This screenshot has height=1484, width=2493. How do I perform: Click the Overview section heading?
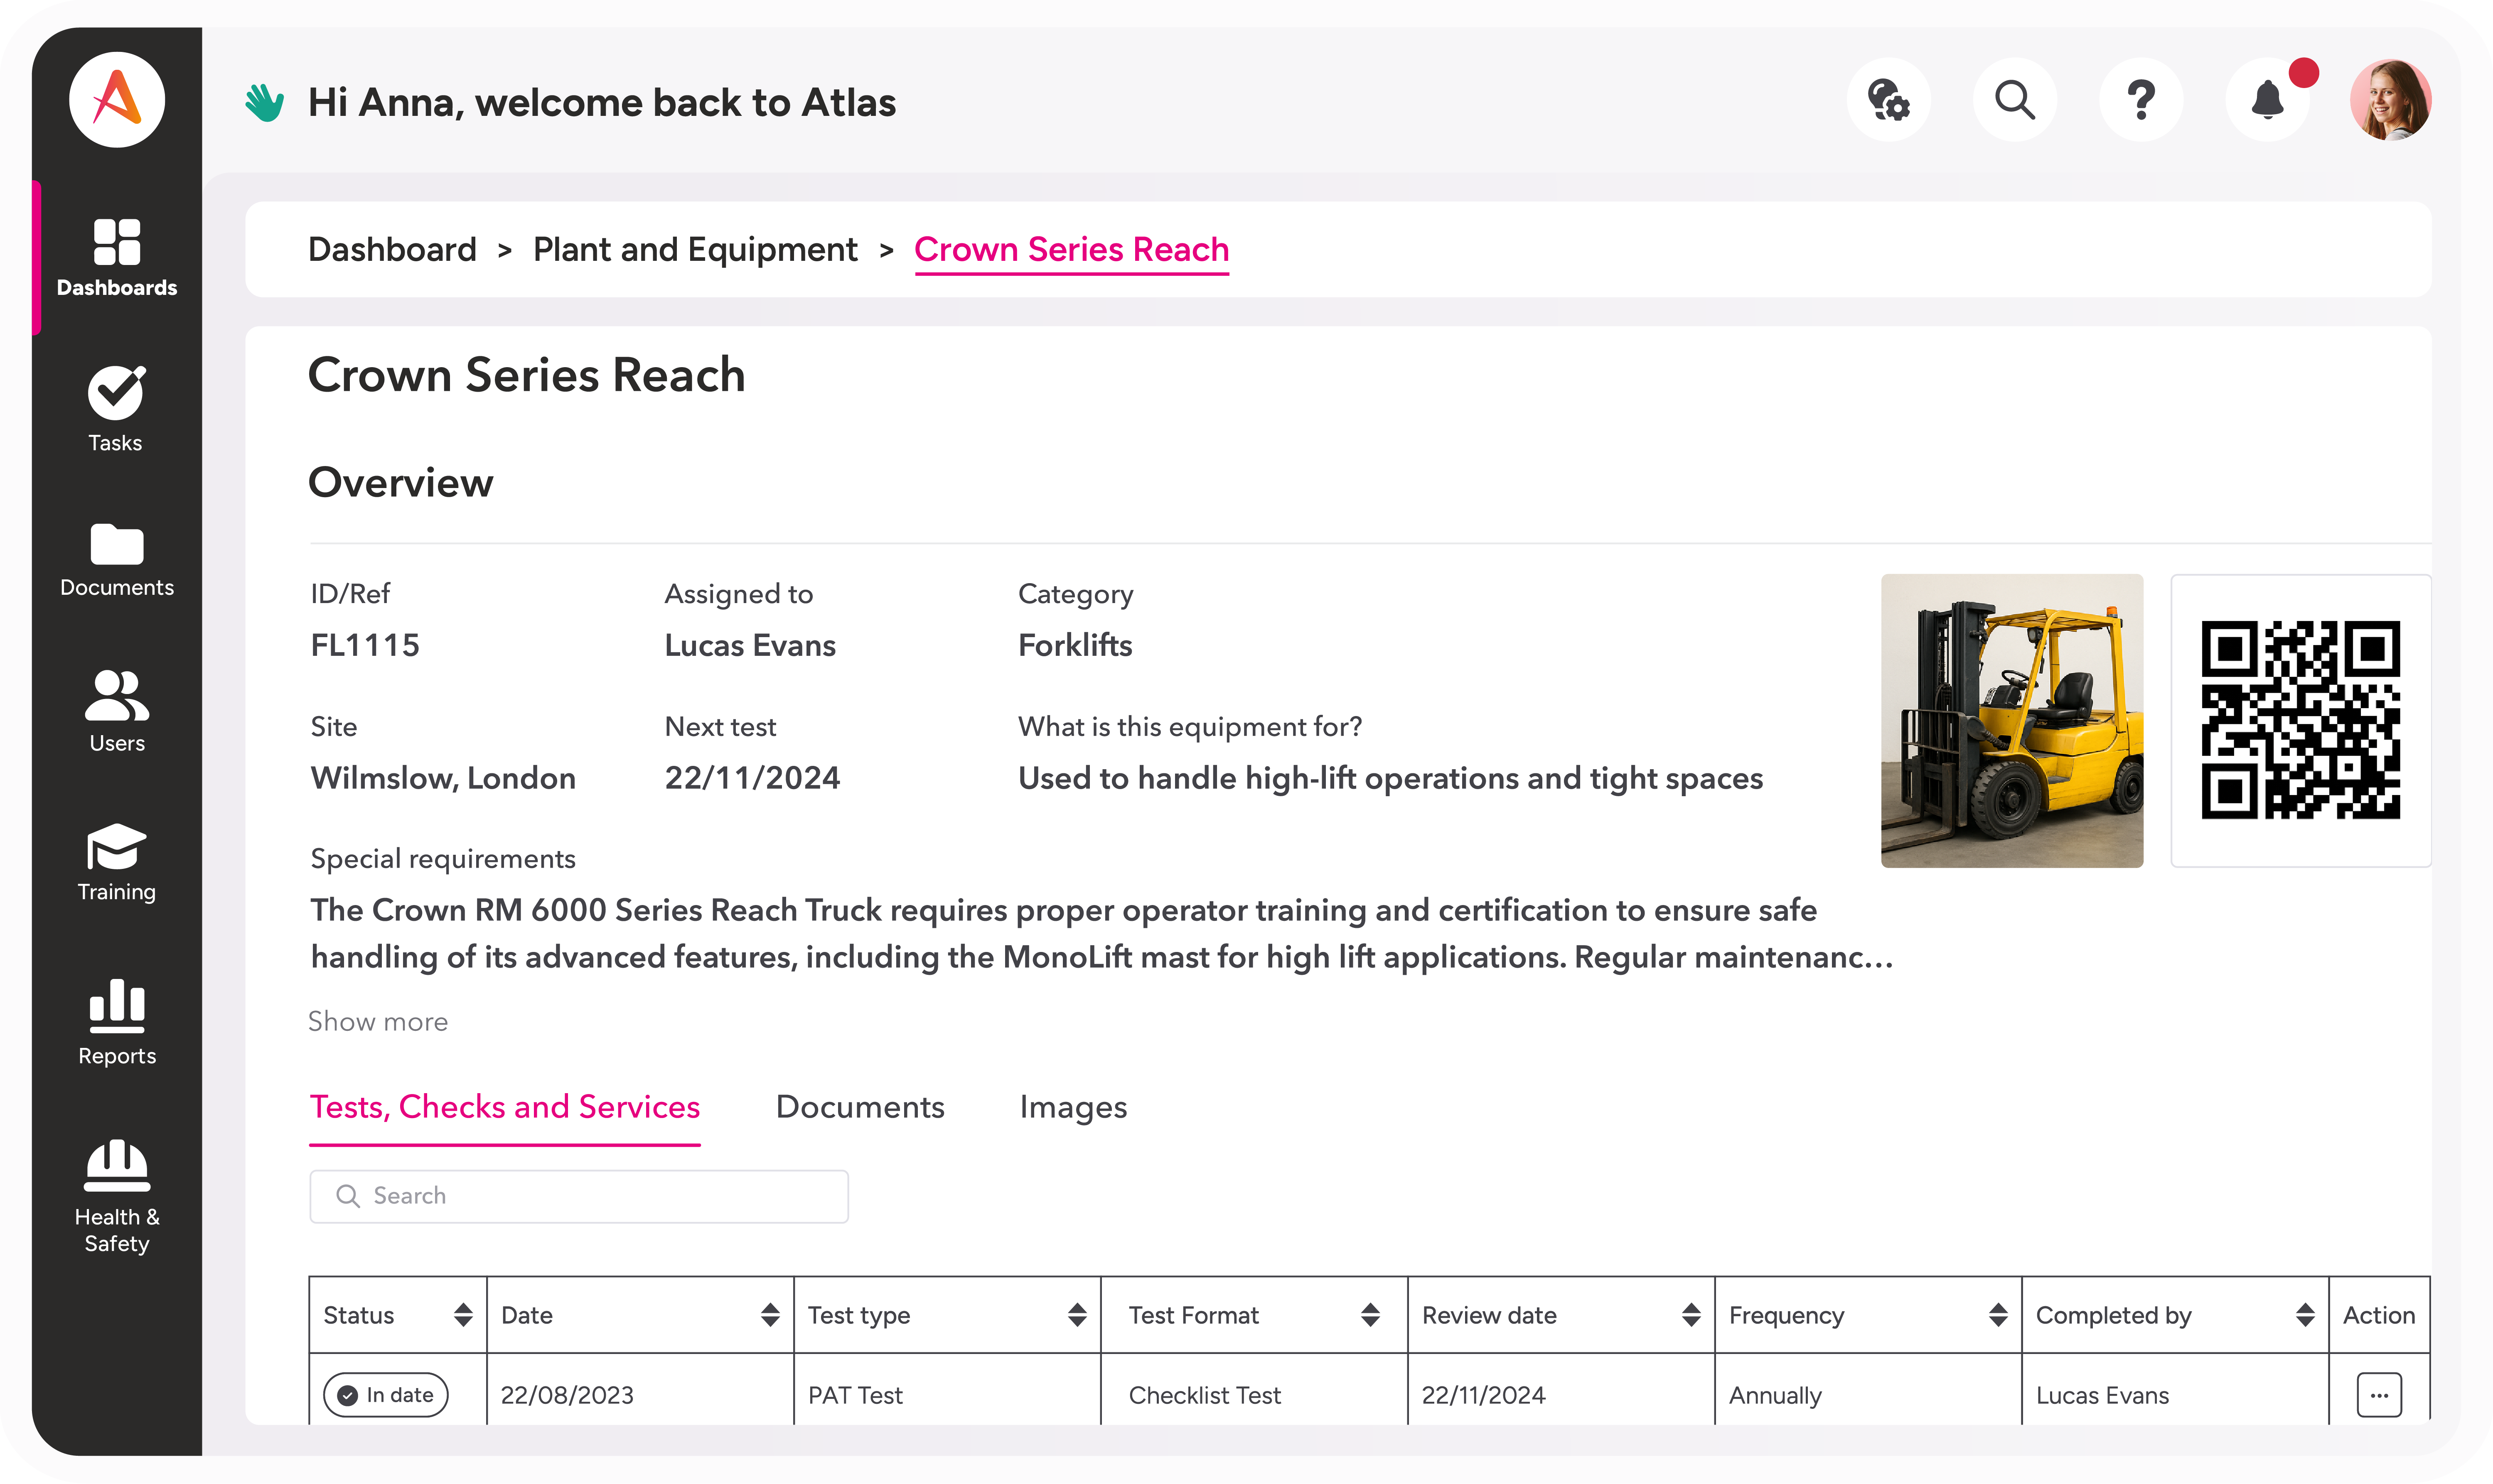(400, 482)
